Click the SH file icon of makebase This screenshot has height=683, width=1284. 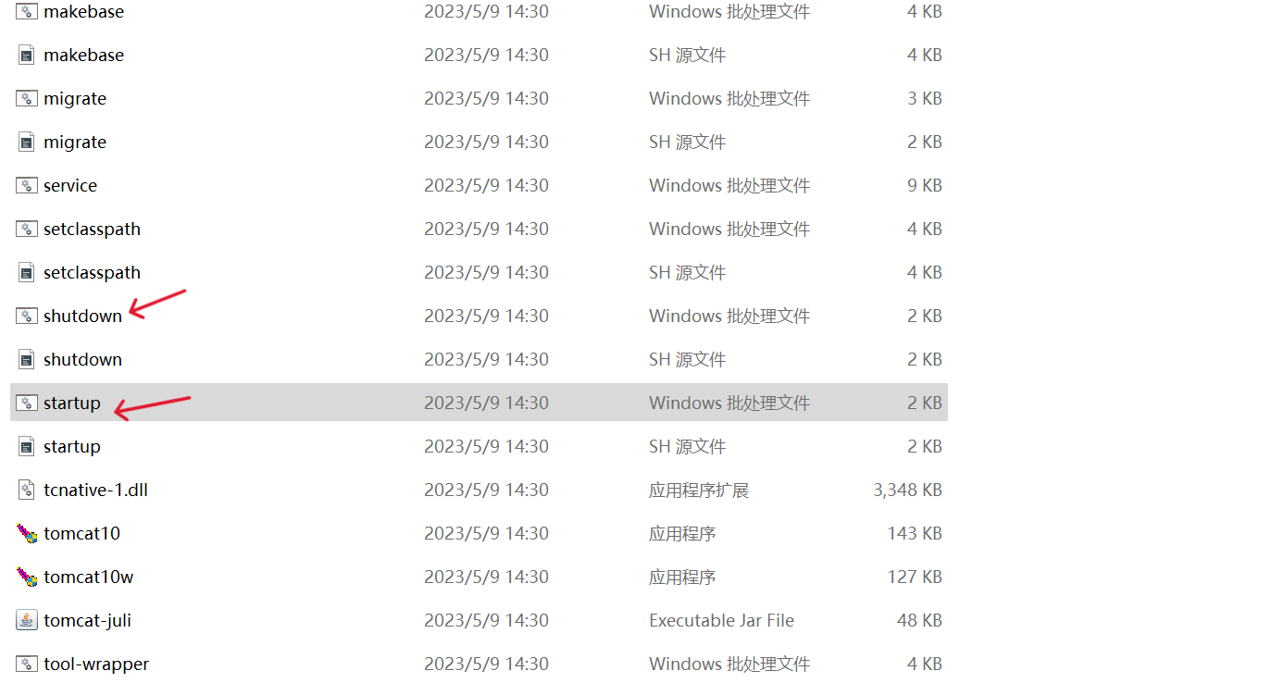click(27, 56)
